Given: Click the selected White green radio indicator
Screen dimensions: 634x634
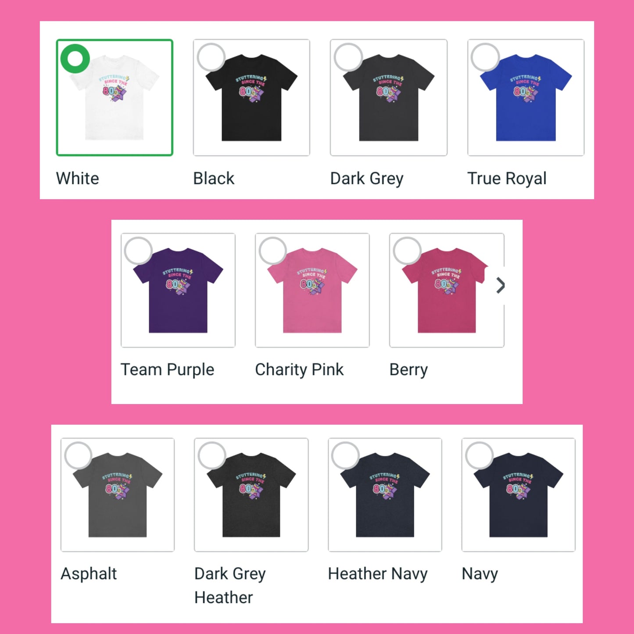Looking at the screenshot, I should (75, 58).
